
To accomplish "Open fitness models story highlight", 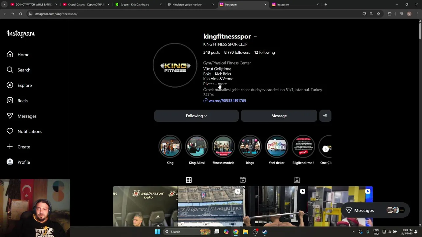I will (x=223, y=146).
